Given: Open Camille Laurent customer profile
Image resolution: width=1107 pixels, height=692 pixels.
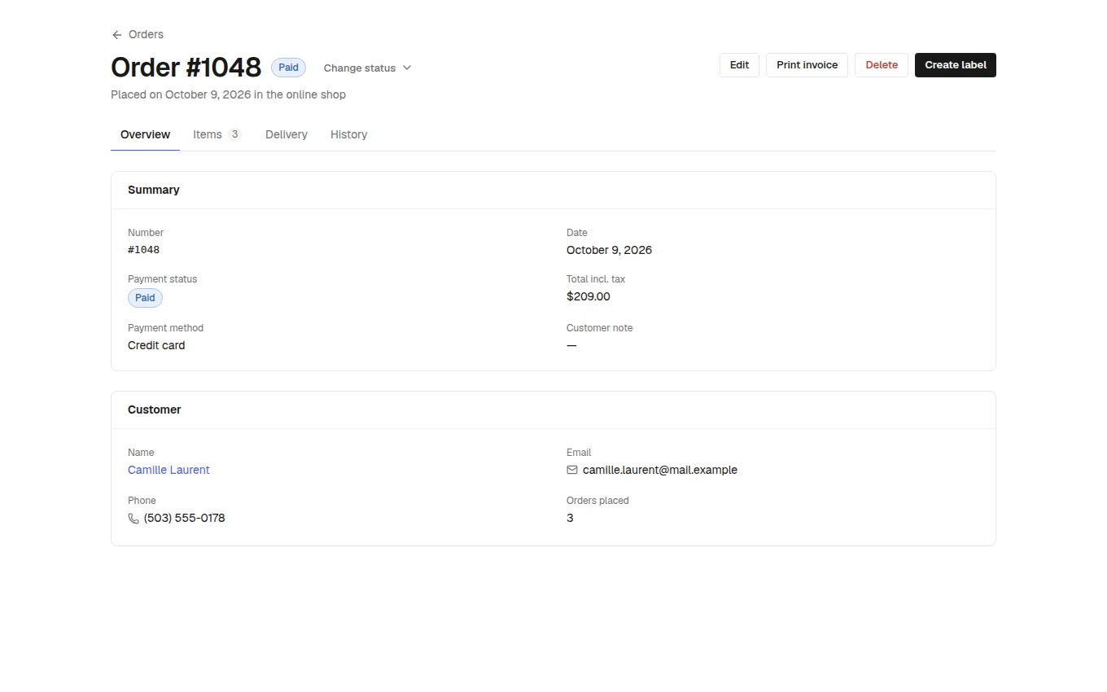Looking at the screenshot, I should pos(168,470).
